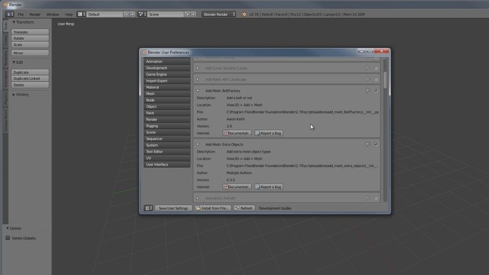Screen dimensions: 489x275
Task: Click the Blender logo in the info header
Action: [x=244, y=14]
